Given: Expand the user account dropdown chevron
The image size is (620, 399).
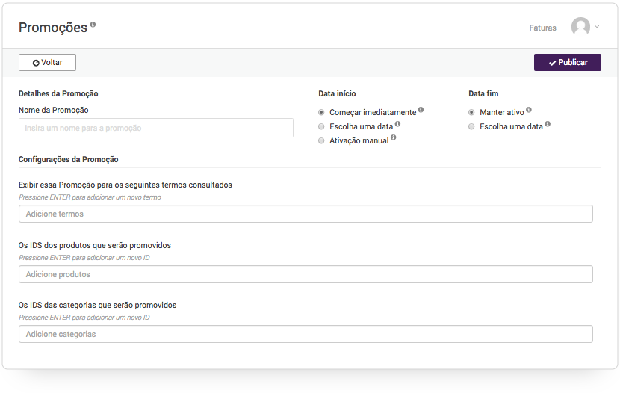Looking at the screenshot, I should (597, 27).
